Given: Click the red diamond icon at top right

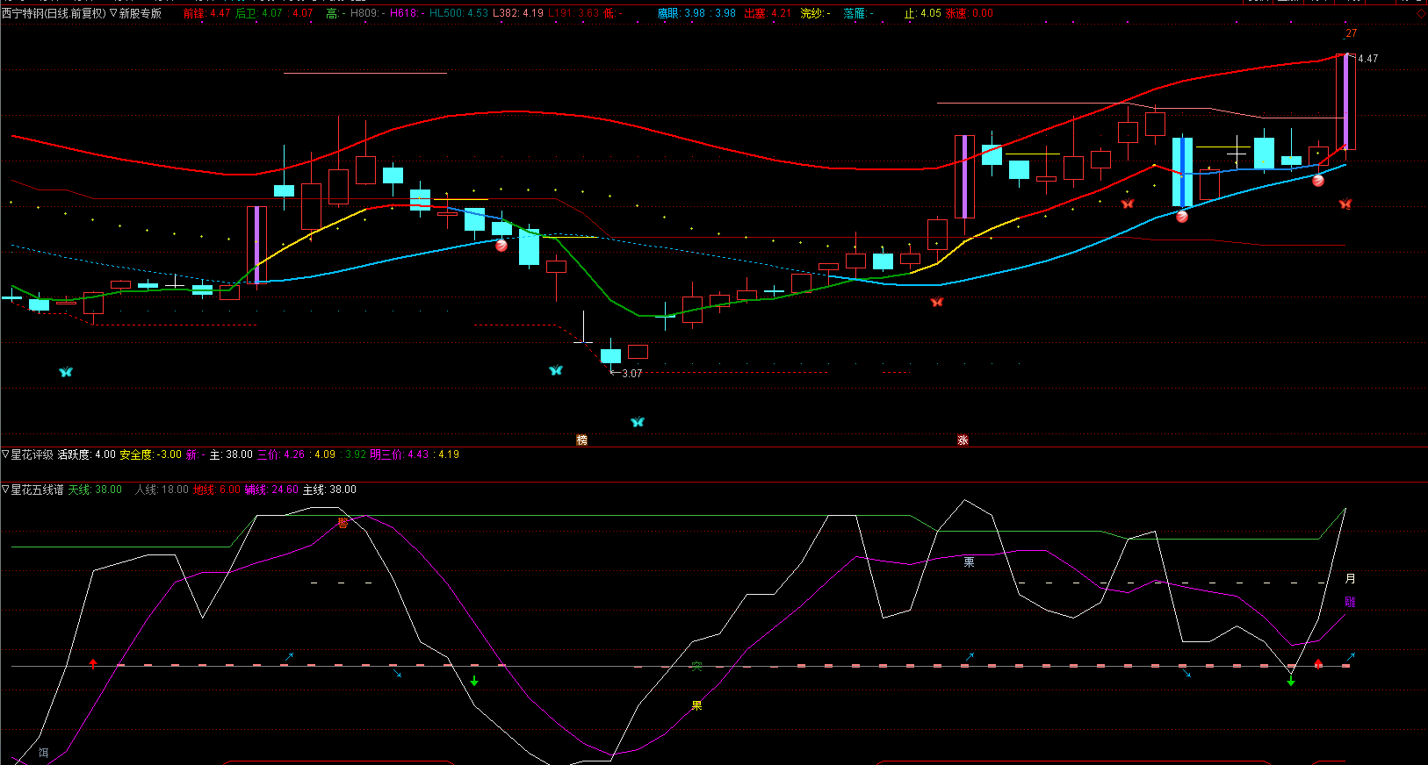Looking at the screenshot, I should tap(1421, 13).
